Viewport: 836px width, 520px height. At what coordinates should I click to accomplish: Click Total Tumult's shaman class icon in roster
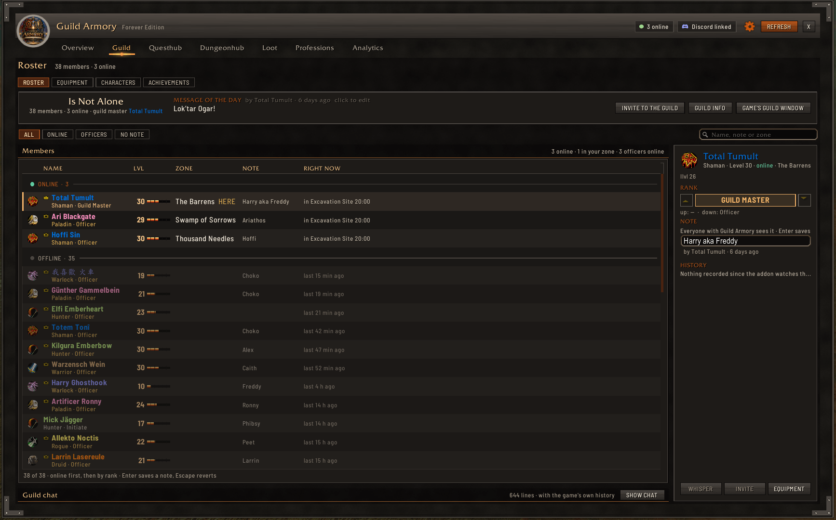point(33,201)
